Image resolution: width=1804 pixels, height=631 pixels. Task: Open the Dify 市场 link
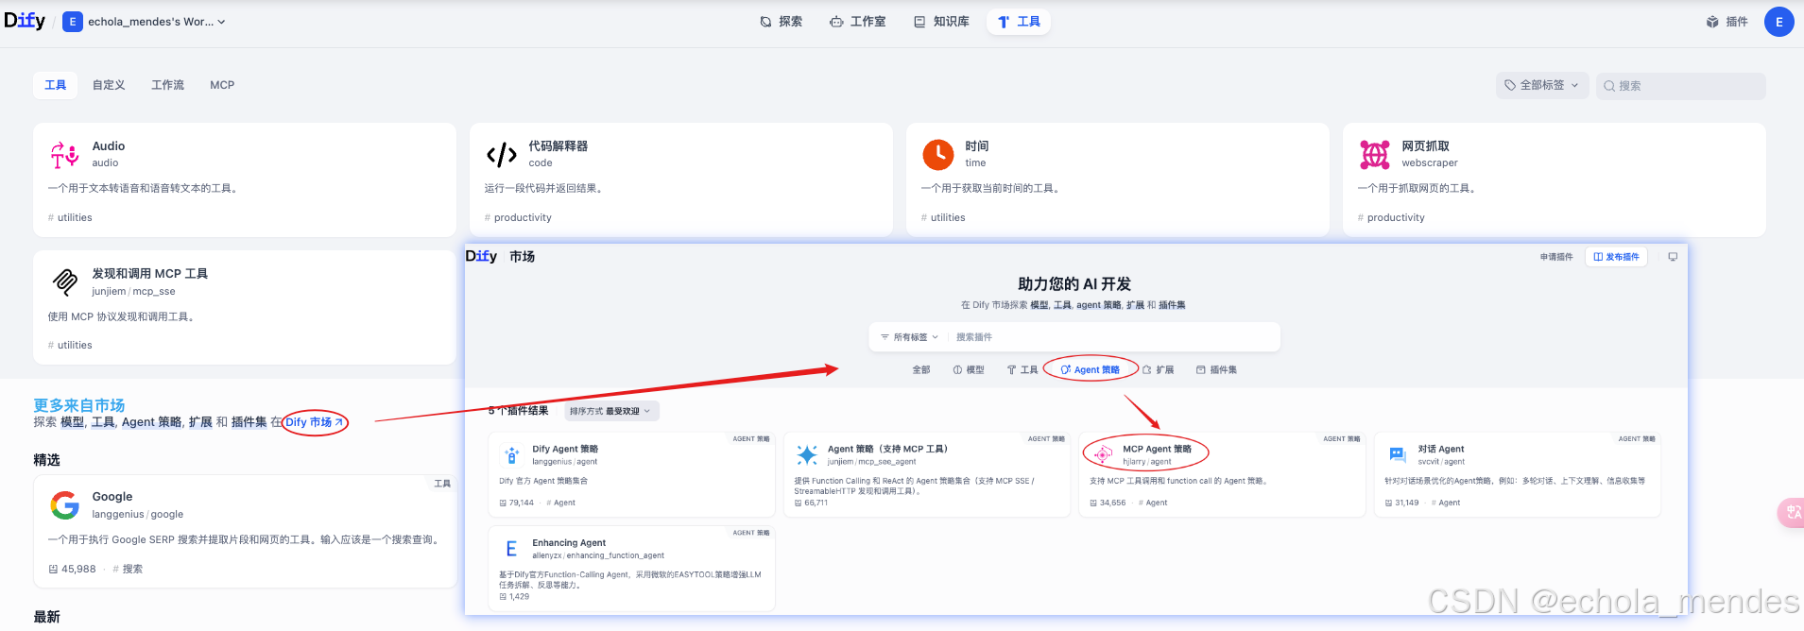coord(315,422)
